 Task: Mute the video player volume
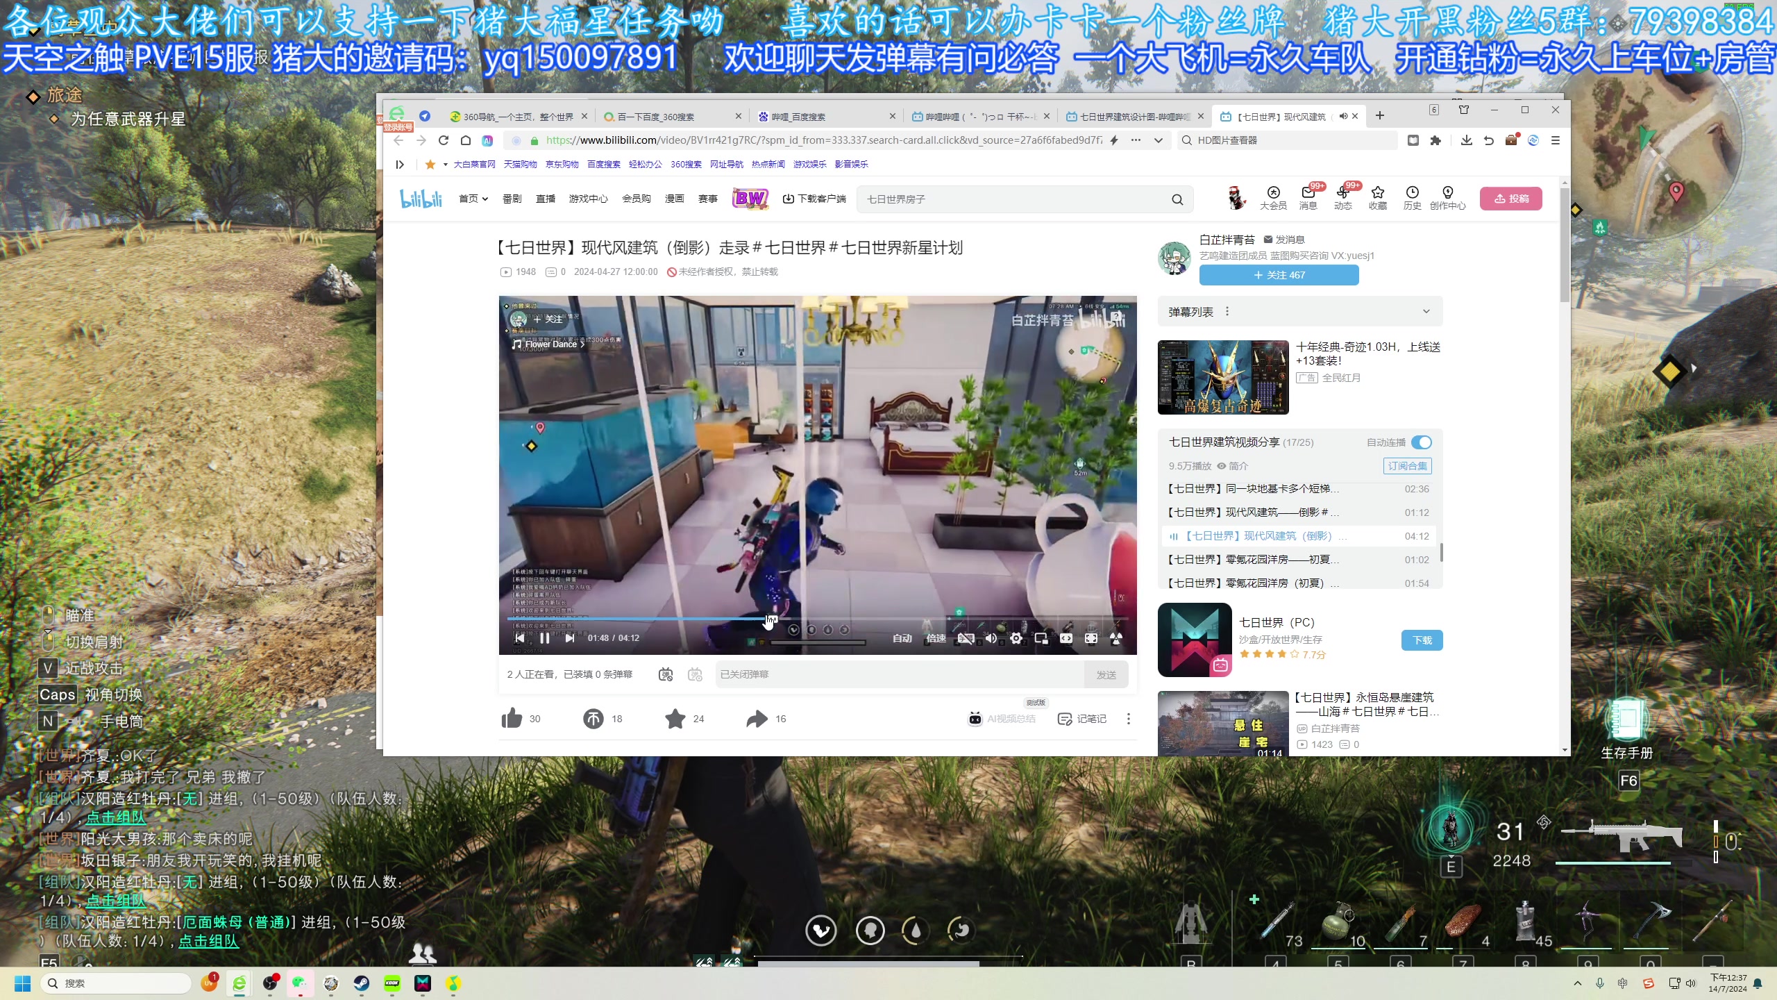(x=991, y=638)
